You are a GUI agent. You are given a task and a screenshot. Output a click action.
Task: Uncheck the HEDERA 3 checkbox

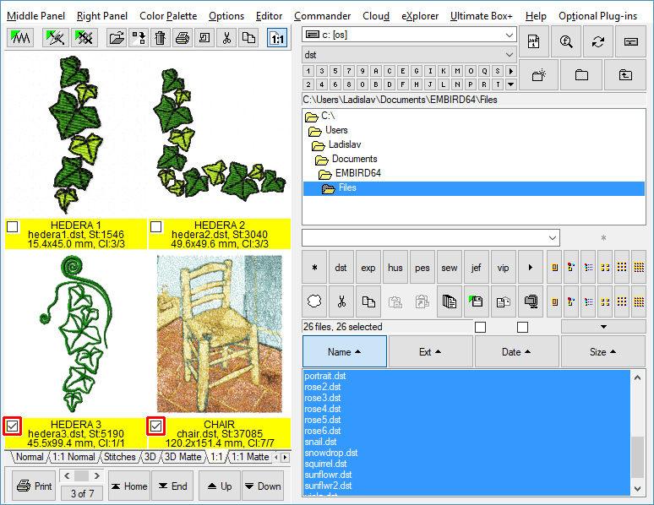[x=13, y=426]
